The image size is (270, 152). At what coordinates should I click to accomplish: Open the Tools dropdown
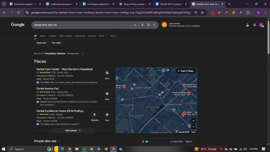(114, 36)
